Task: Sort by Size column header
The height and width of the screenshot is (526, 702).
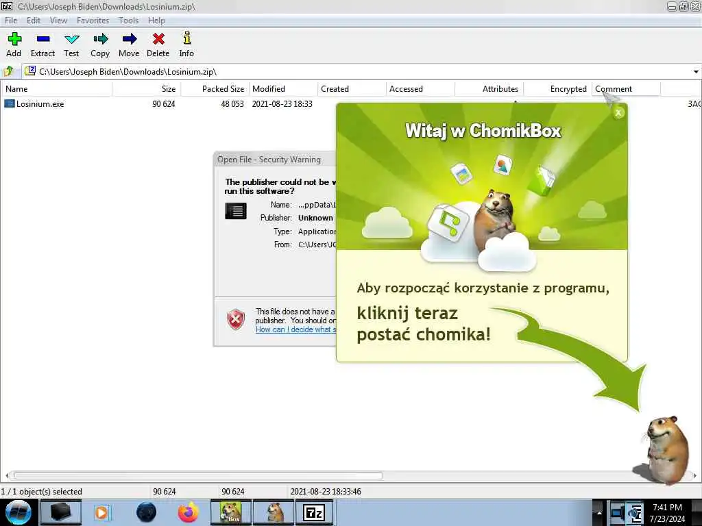Action: coord(147,88)
